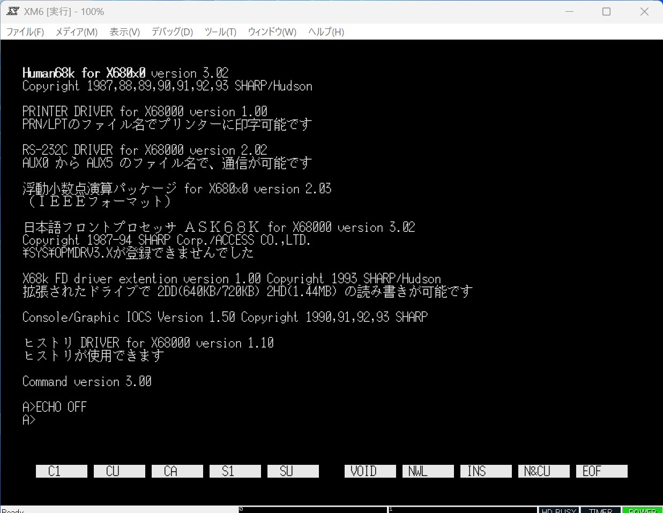Screen dimensions: 663x513
Task: Click the 'X68k FD driver extention' line
Action: [x=232, y=278]
